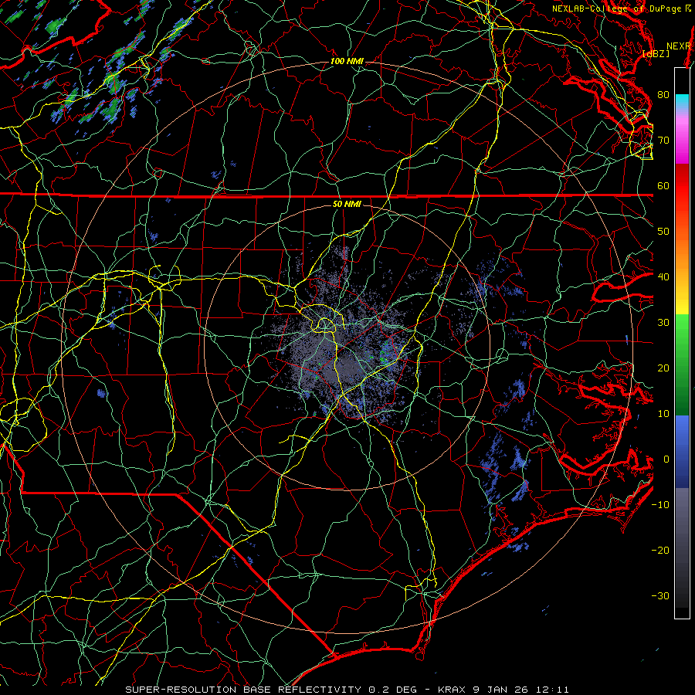Click the "100 NMI" range ring label
The width and height of the screenshot is (695, 695).
(x=347, y=61)
